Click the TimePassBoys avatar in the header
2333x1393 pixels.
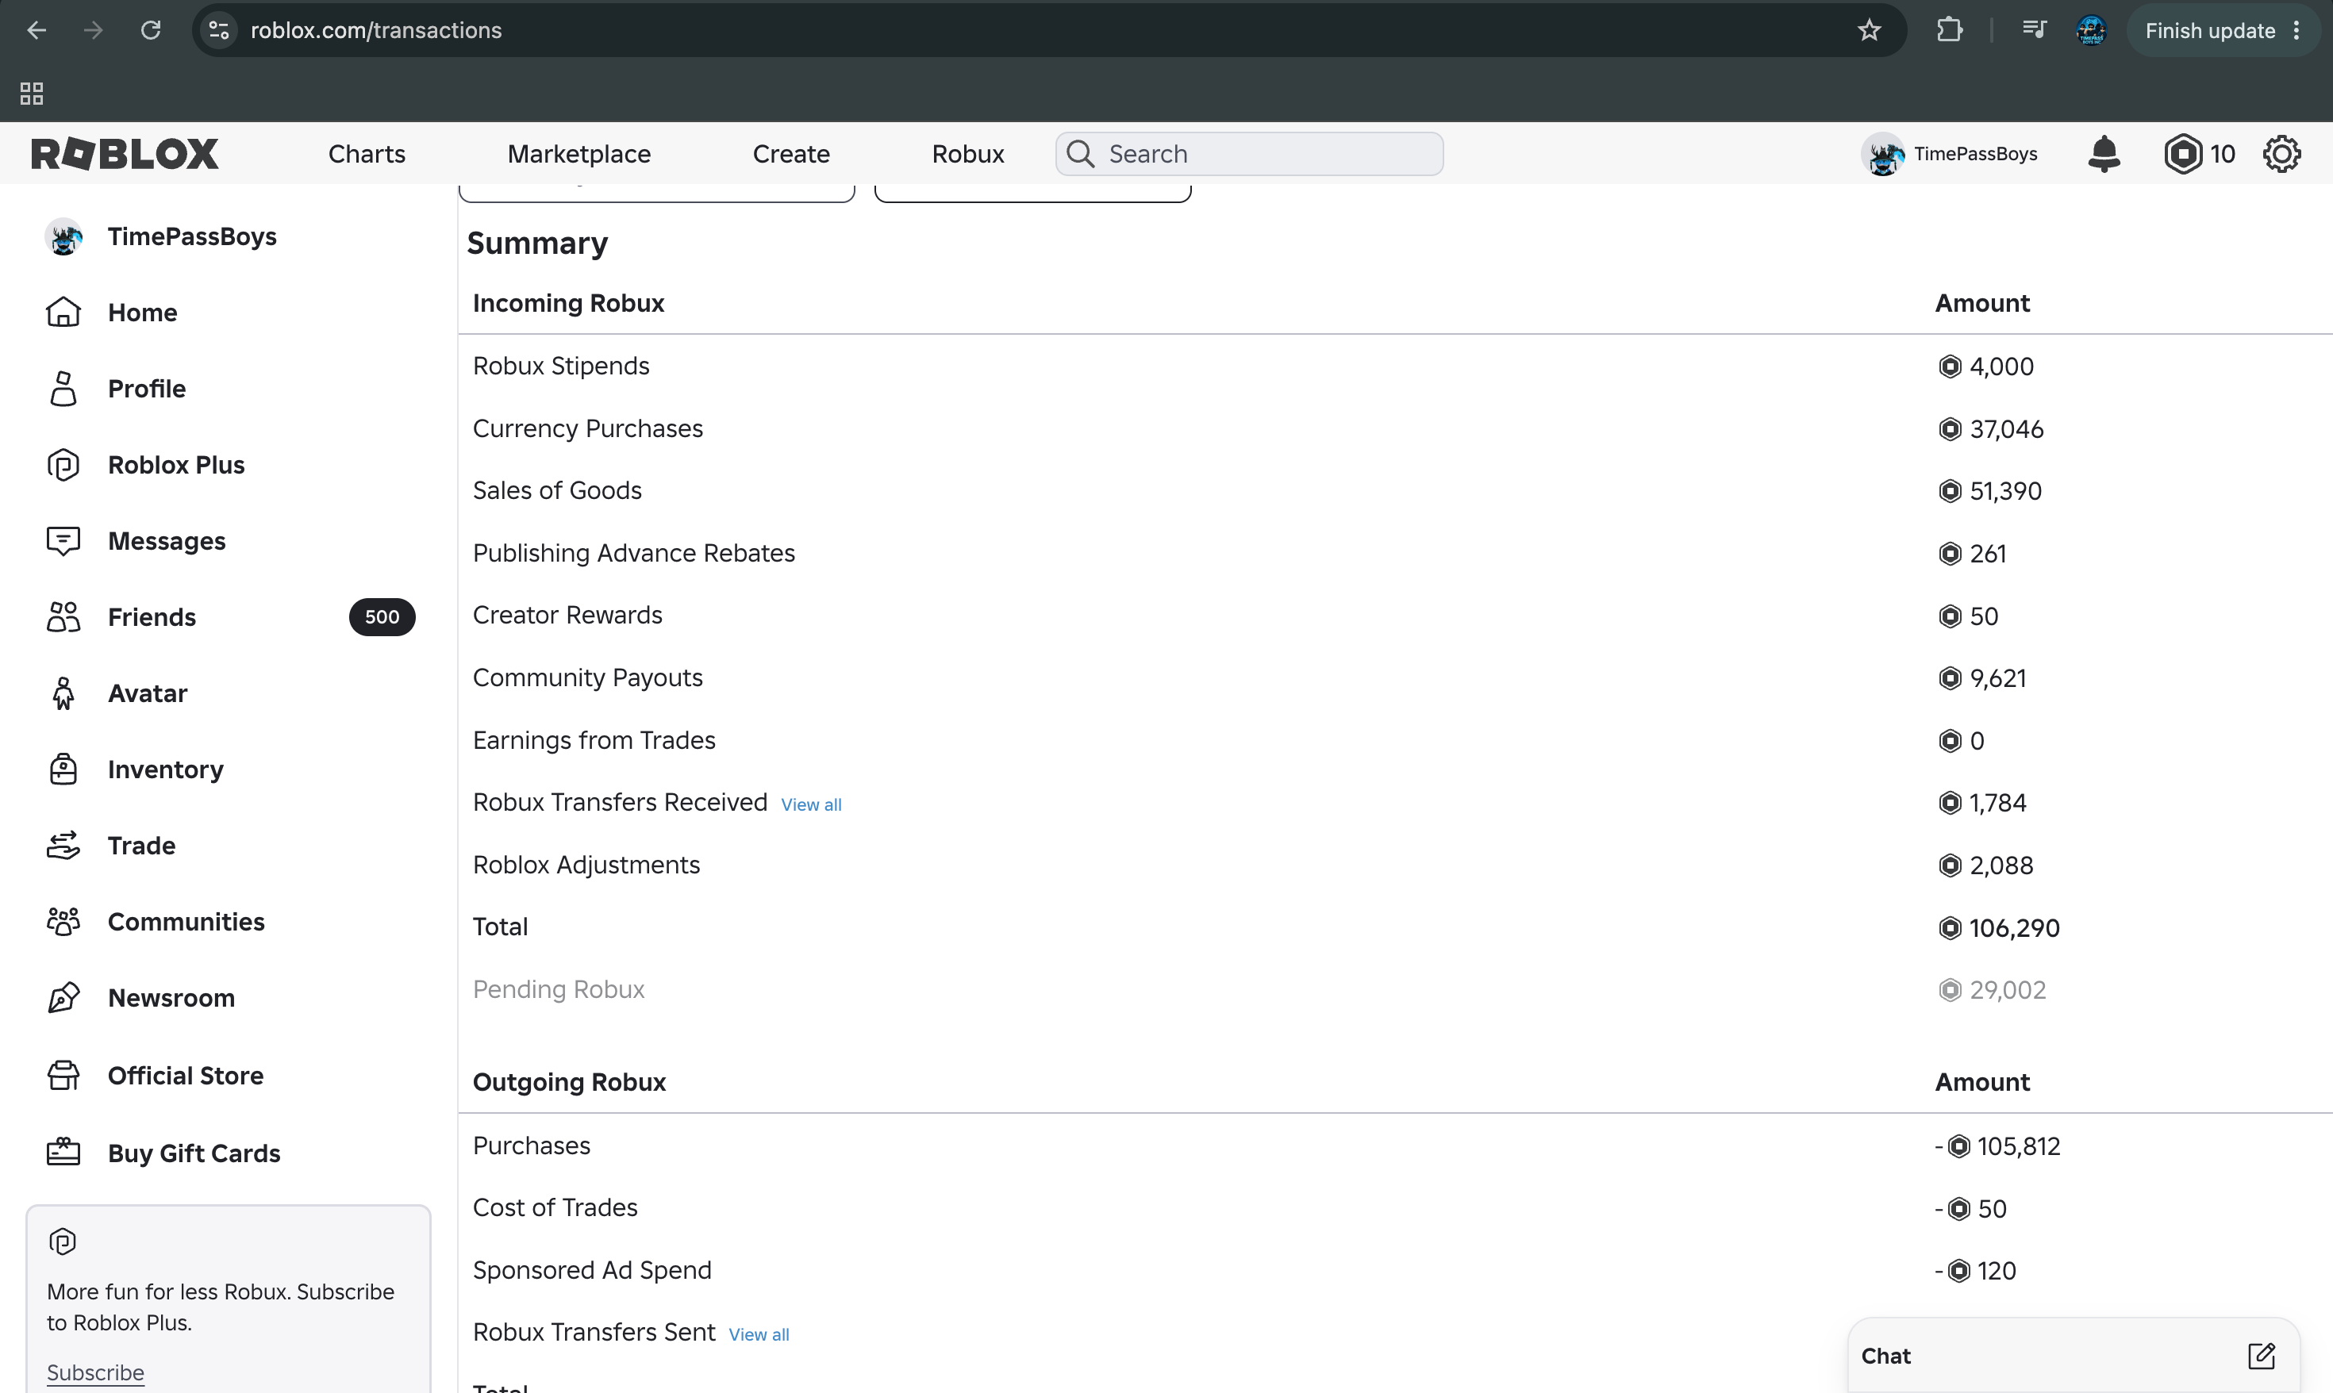click(1883, 154)
